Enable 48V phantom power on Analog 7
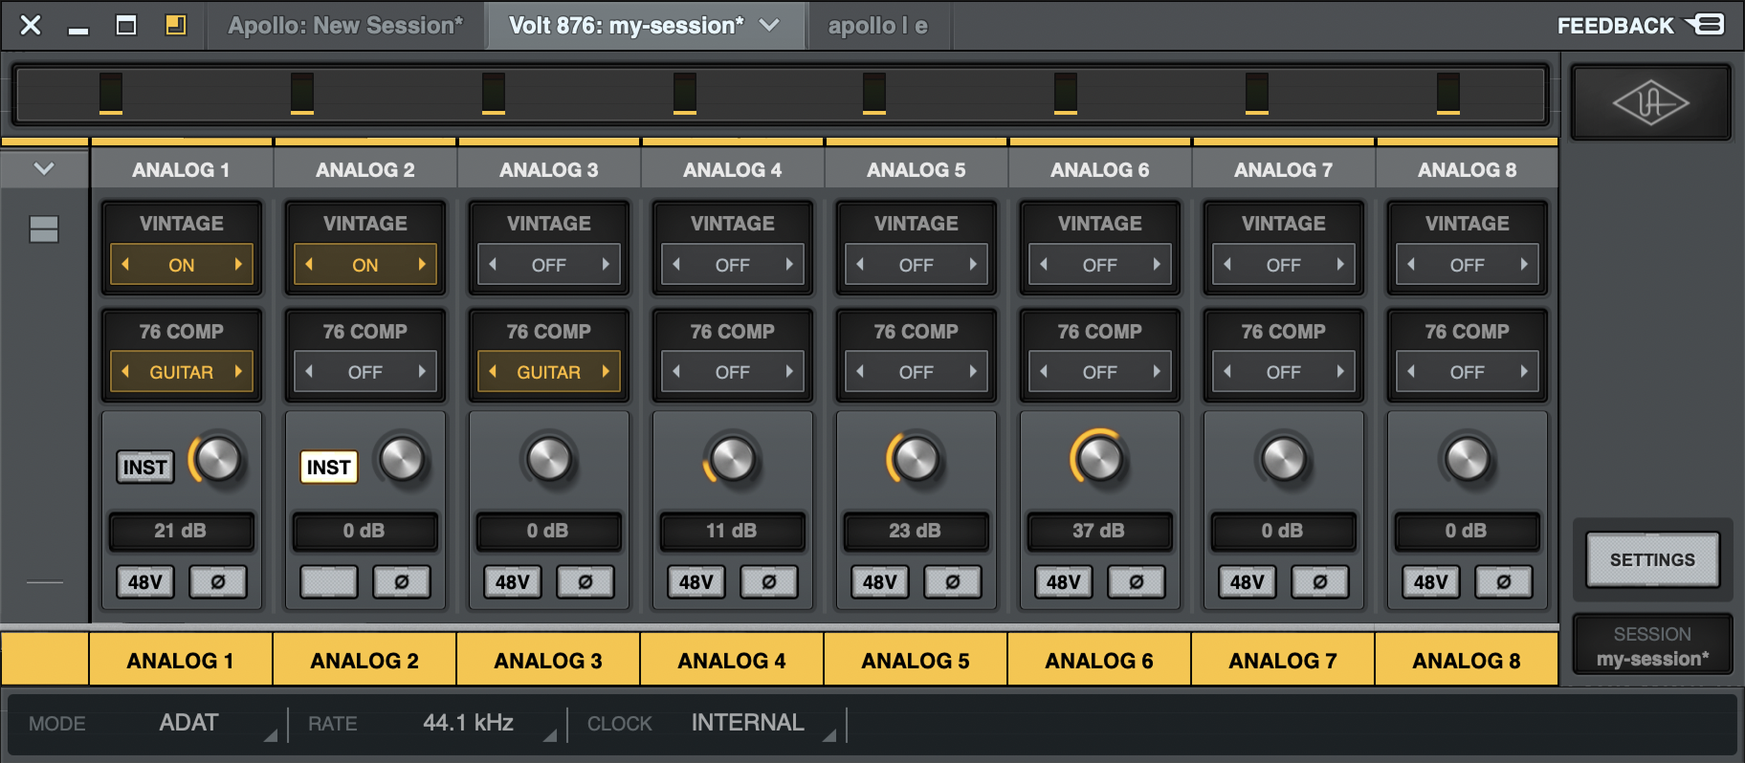 tap(1248, 581)
